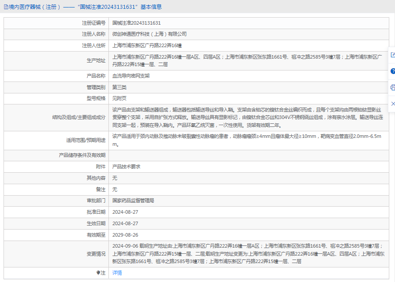Select the 批准日期 value 2024-08-27
The image size is (395, 282).
[x=125, y=212]
